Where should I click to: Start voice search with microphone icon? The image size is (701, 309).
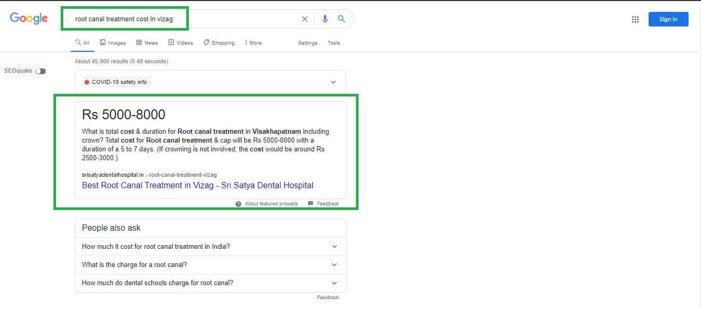325,19
